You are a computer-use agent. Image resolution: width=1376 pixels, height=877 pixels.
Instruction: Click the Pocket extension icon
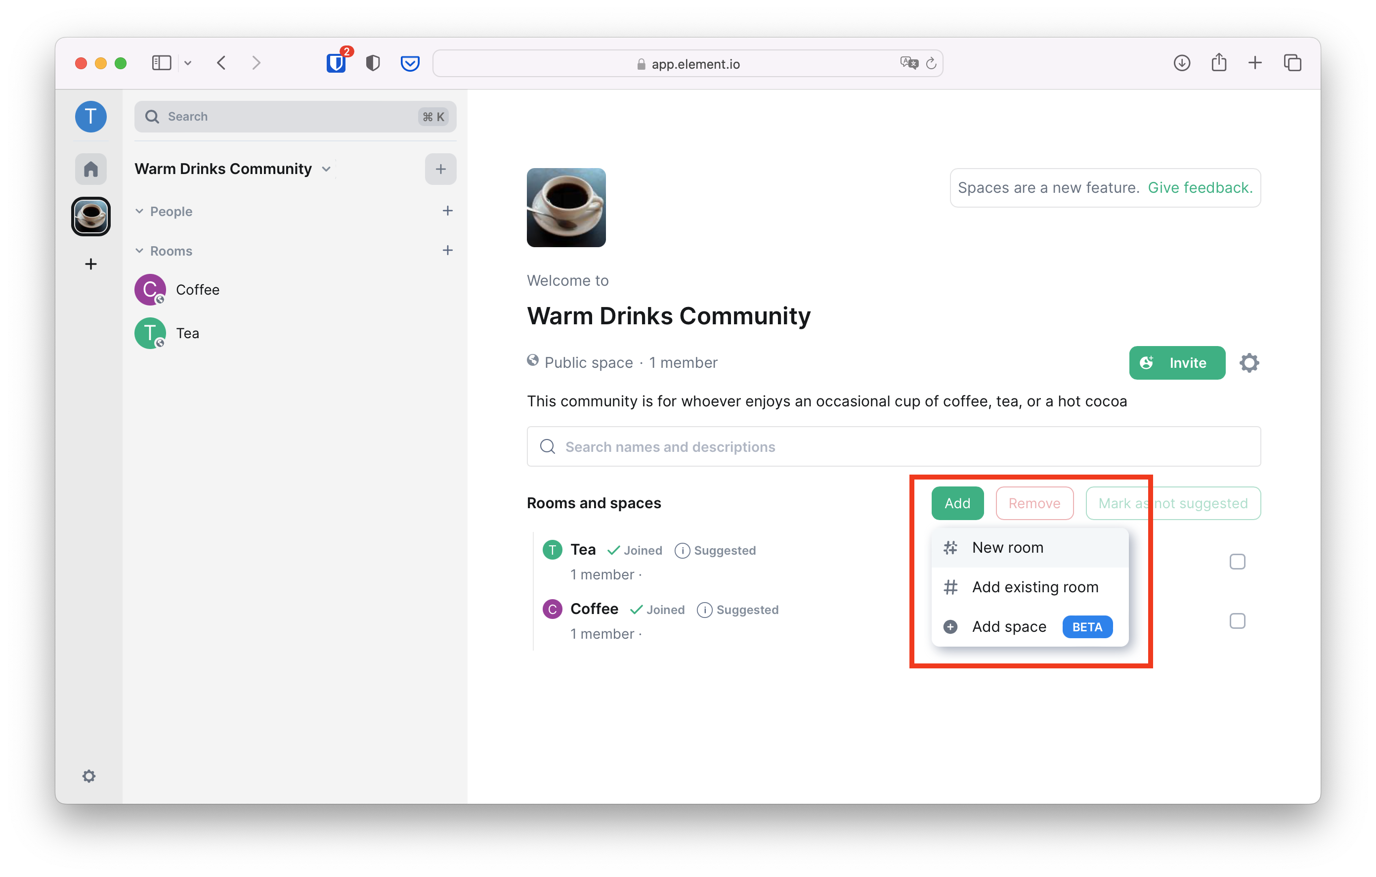coord(410,63)
